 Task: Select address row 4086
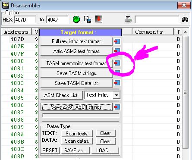17,105
